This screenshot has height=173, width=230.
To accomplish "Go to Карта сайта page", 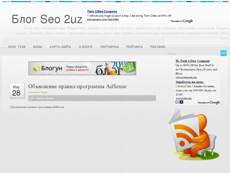I will (x=60, y=47).
